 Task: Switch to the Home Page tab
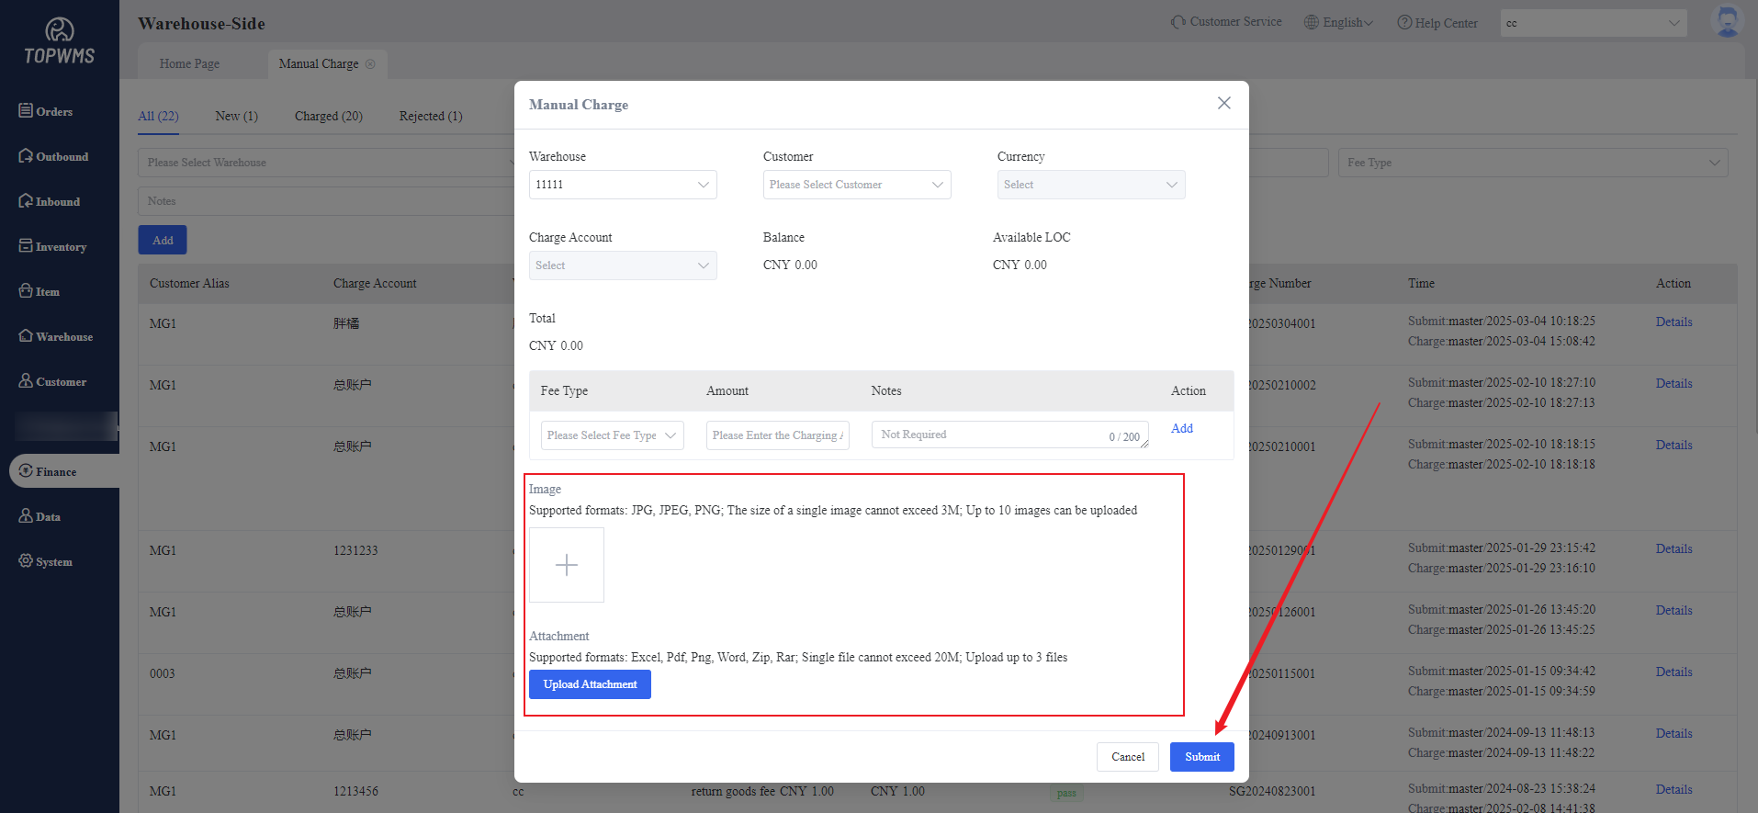[189, 64]
